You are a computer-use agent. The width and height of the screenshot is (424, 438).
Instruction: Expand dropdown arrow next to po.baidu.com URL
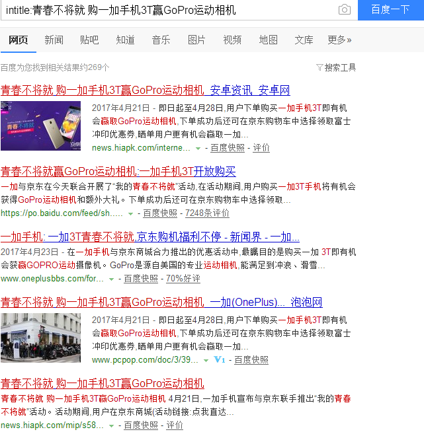click(x=130, y=214)
